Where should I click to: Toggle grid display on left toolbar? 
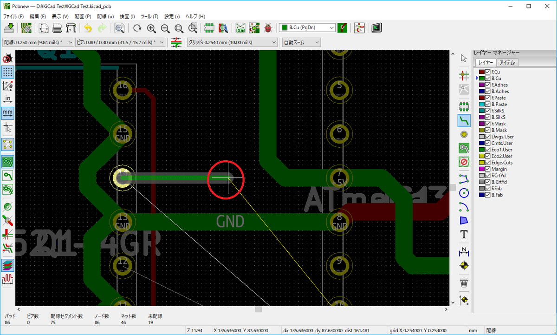(x=7, y=72)
